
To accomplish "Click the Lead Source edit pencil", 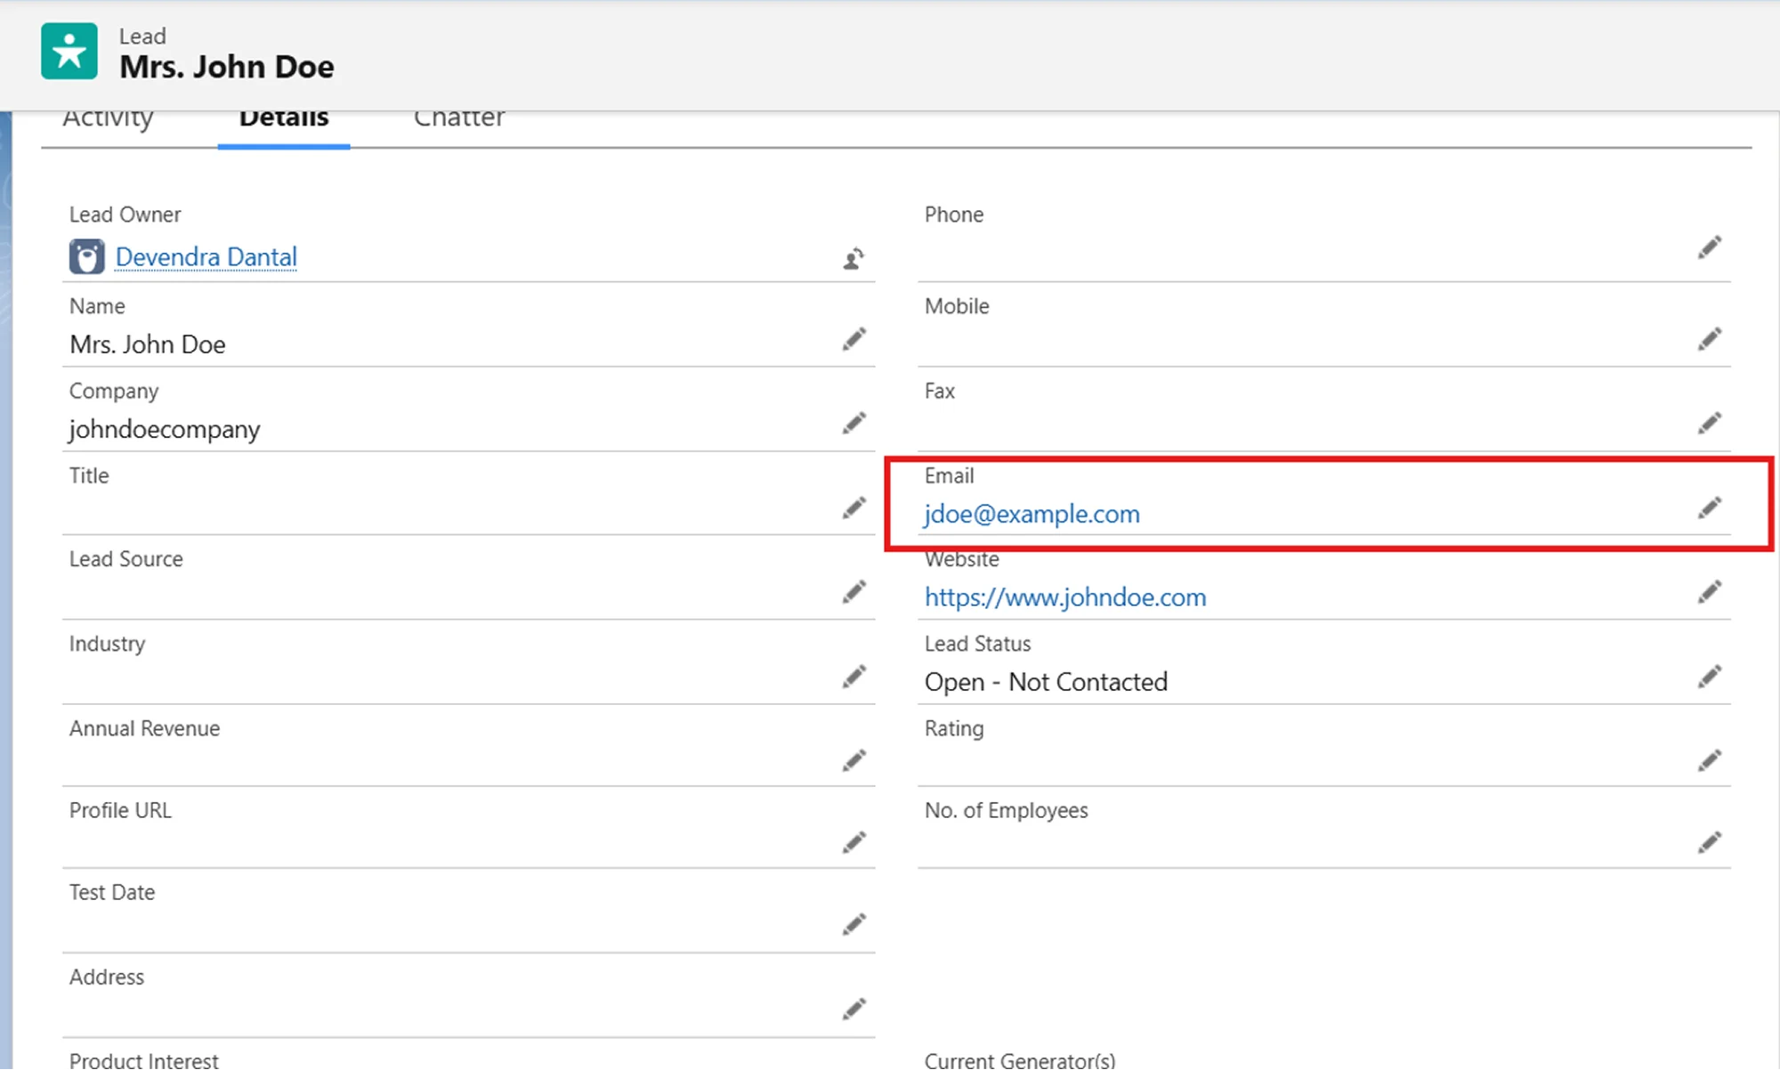I will [x=854, y=593].
